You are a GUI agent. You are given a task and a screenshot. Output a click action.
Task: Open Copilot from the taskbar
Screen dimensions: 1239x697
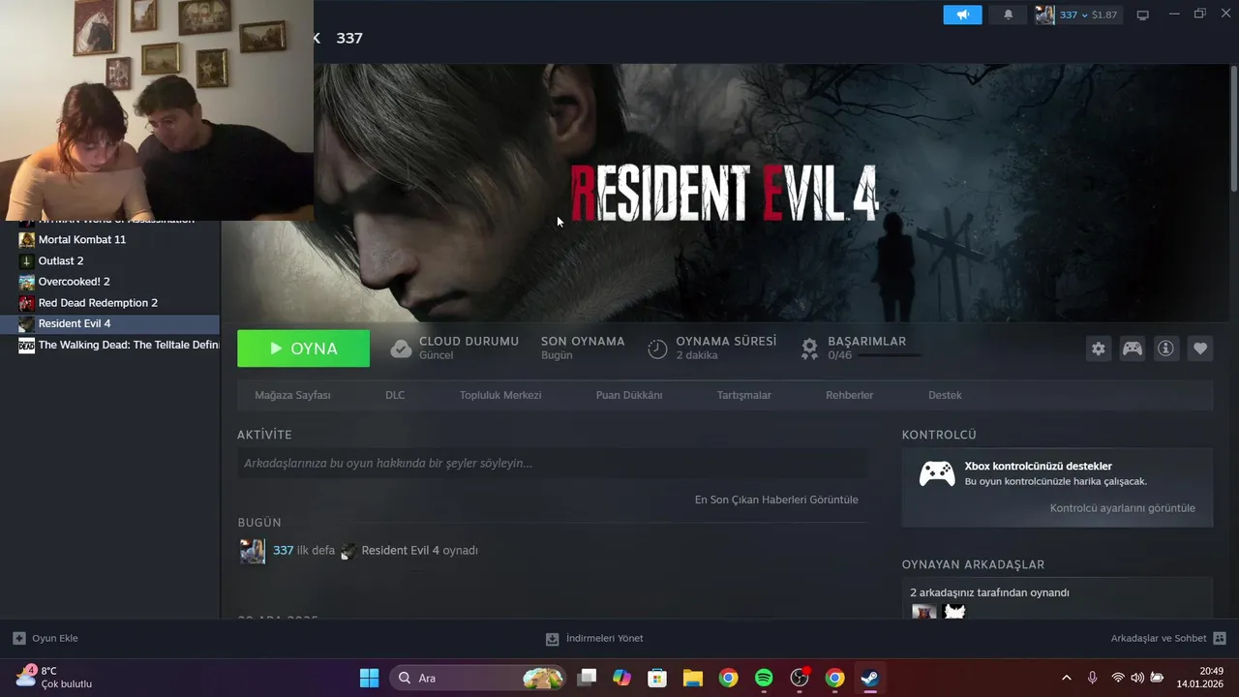pyautogui.click(x=621, y=678)
